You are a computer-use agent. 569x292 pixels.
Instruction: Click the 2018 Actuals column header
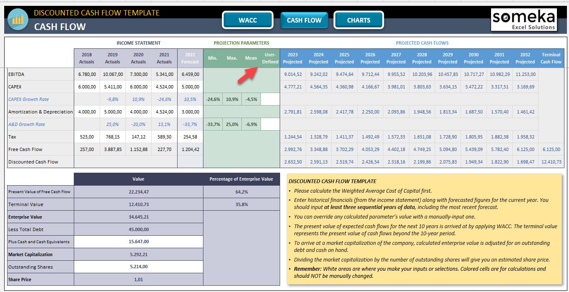coord(87,58)
